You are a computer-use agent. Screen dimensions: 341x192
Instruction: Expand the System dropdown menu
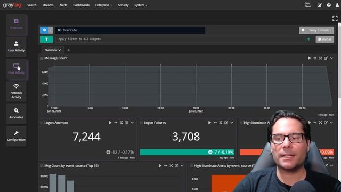[x=141, y=5]
